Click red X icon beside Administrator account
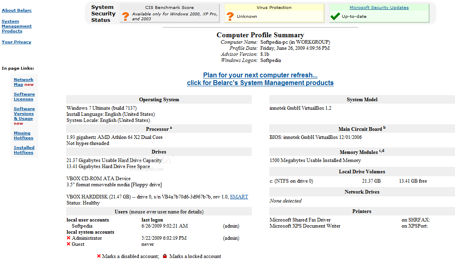The height and width of the screenshot is (260, 455). (x=69, y=238)
